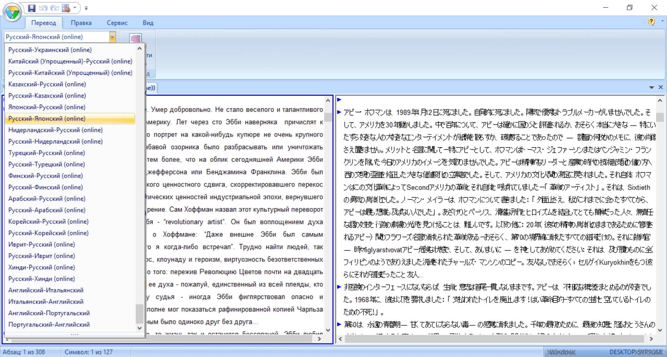The image size is (667, 357).
Task: Collapse the language pair combo box arrow
Action: [x=112, y=37]
